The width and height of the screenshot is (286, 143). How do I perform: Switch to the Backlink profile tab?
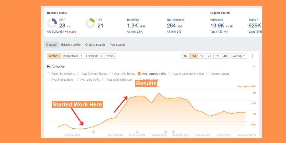(71, 45)
